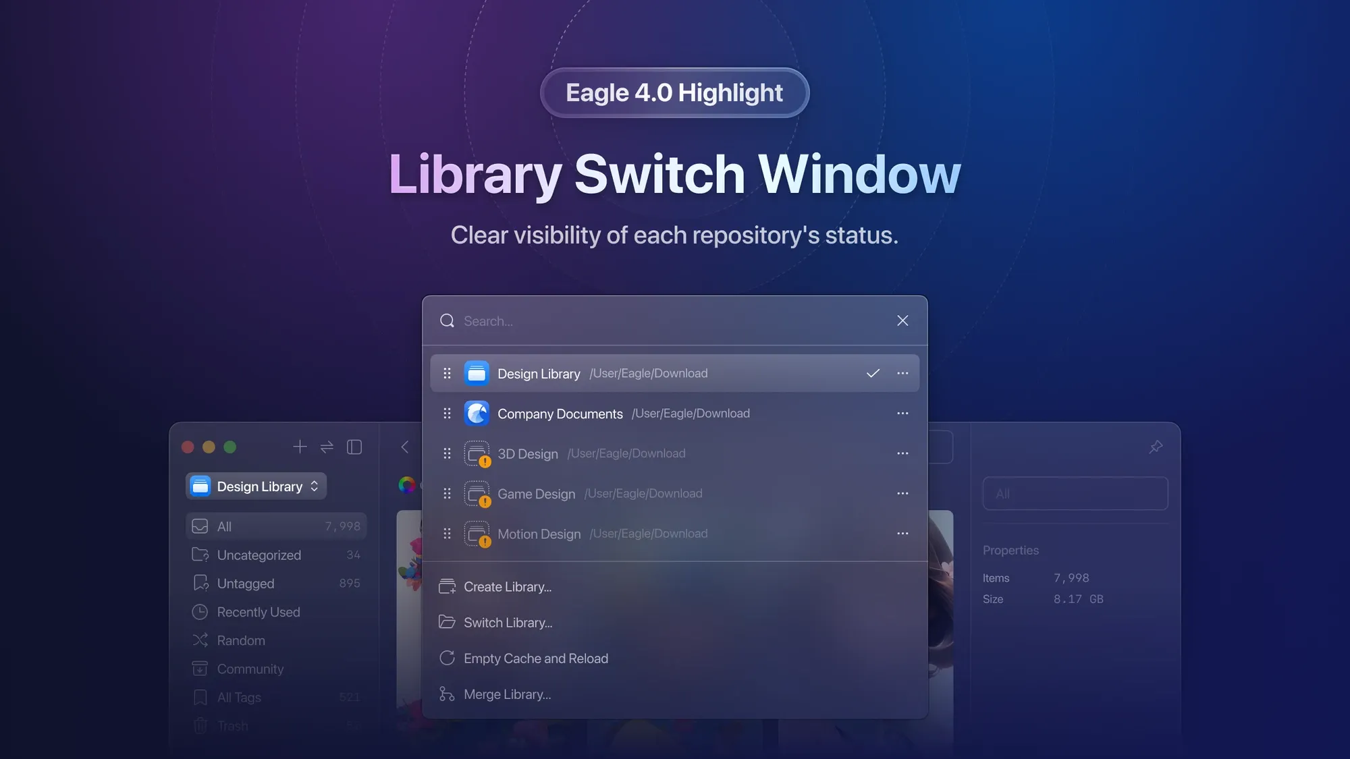
Task: Click the Motion Design warning library icon
Action: point(477,534)
